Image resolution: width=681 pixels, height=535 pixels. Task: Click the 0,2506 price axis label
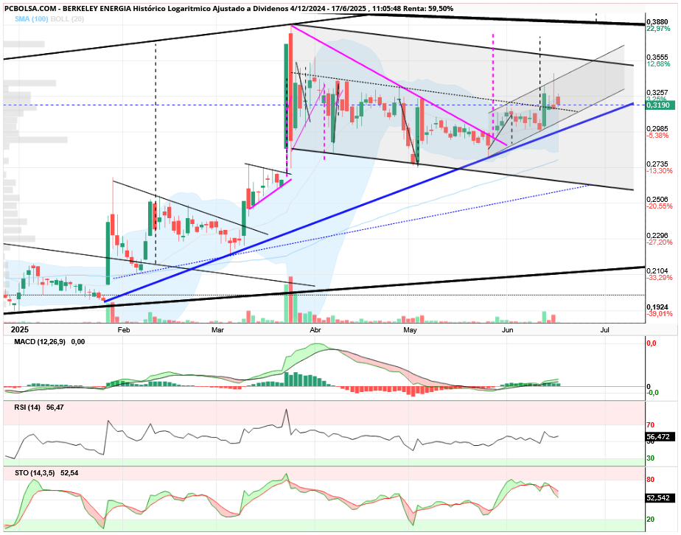click(x=657, y=199)
